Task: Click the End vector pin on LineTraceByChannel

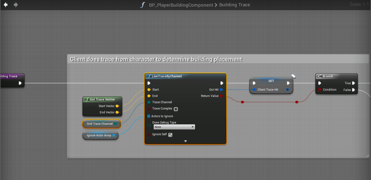Action: pos(149,96)
